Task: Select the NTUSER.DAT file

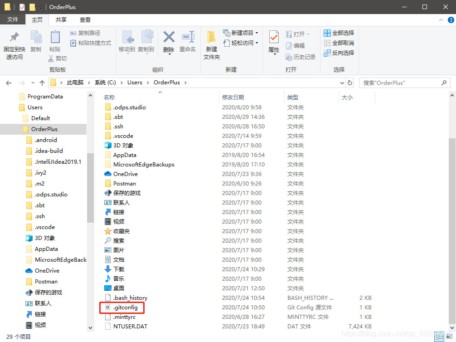Action: (126, 326)
